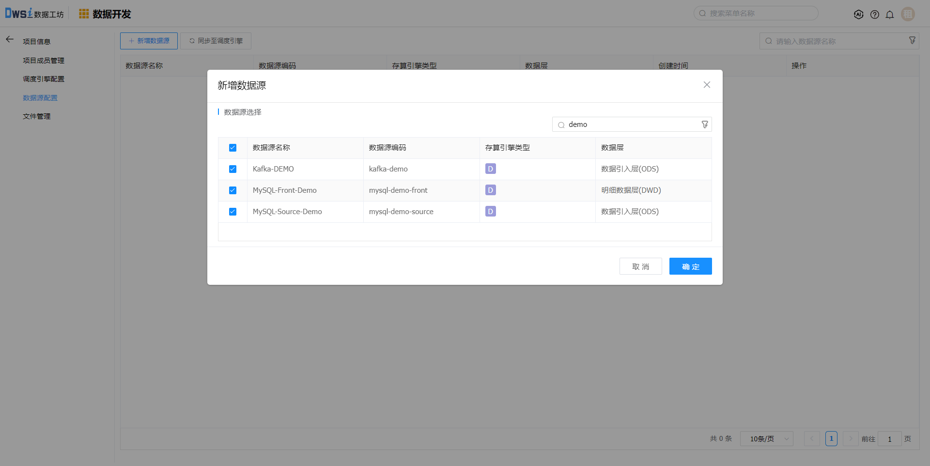The image size is (930, 466).
Task: Open the 10条/页 page size dropdown
Action: [x=766, y=439]
